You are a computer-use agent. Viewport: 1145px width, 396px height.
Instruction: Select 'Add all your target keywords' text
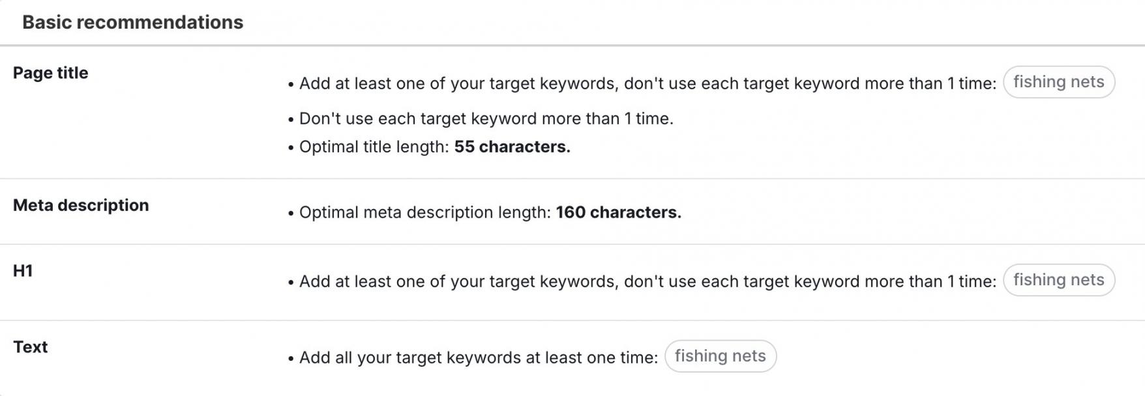click(479, 358)
